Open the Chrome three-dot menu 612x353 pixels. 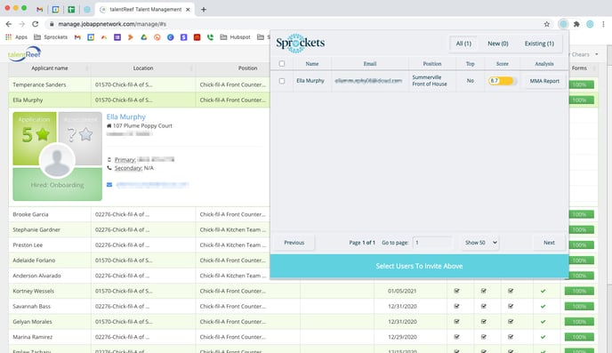pyautogui.click(x=603, y=24)
